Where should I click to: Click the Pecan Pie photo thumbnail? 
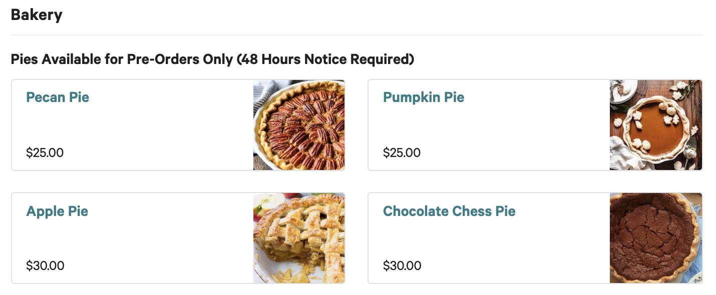pos(299,125)
